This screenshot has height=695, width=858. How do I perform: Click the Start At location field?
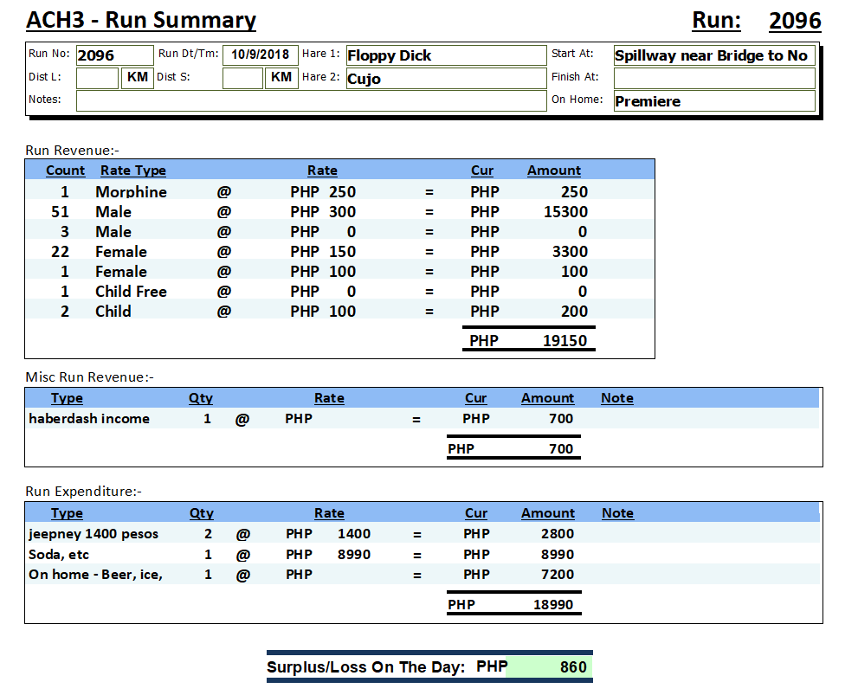click(713, 55)
